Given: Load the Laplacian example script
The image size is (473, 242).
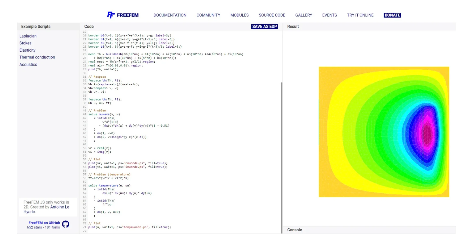Looking at the screenshot, I should click(28, 36).
